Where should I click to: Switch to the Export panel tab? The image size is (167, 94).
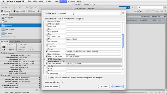19,42
